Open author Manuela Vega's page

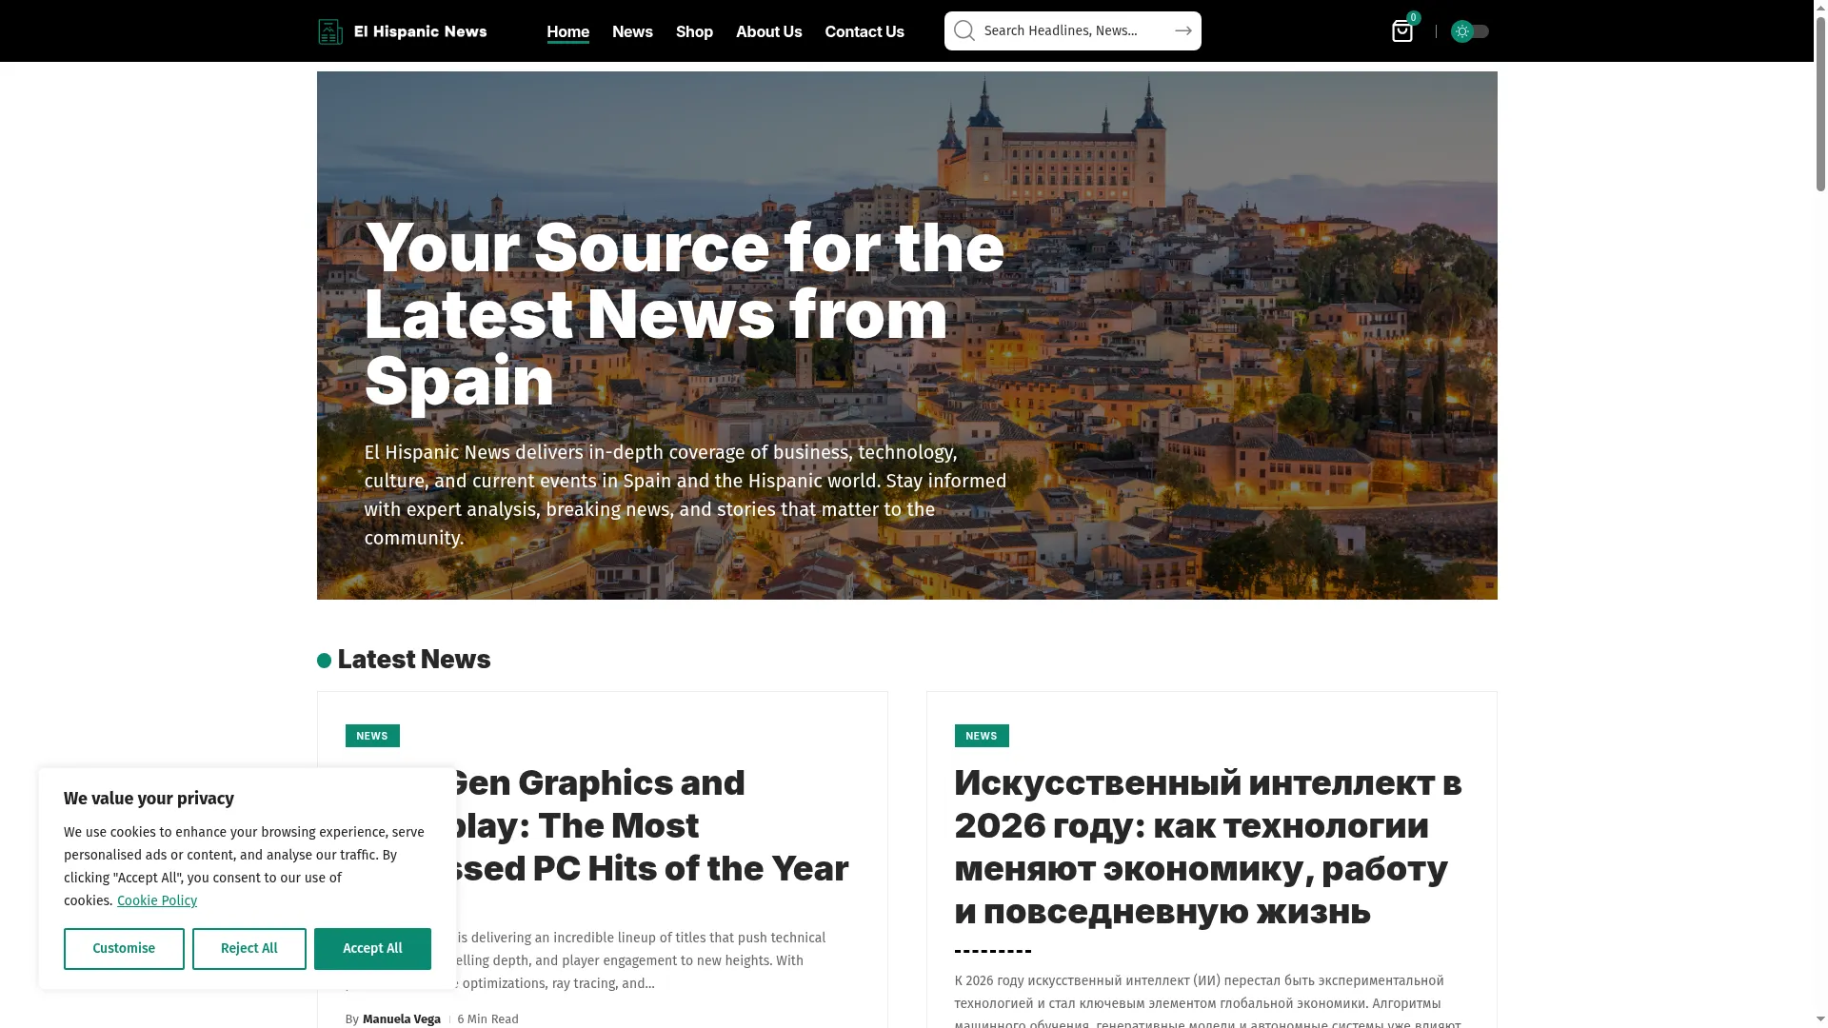[402, 1018]
